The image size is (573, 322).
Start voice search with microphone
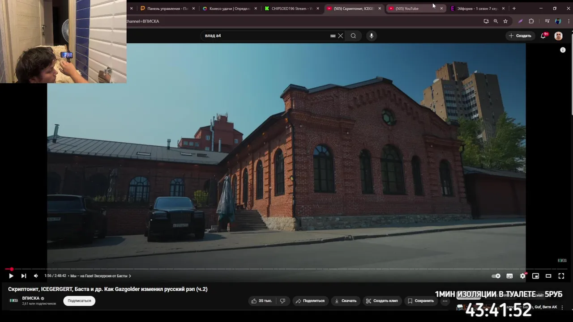coord(372,36)
